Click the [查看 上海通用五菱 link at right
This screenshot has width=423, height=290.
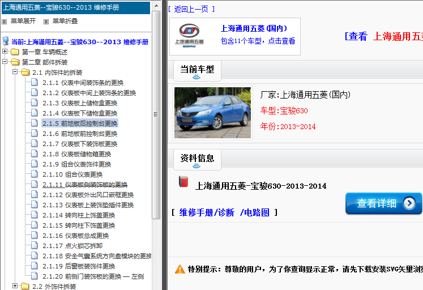pyautogui.click(x=383, y=36)
